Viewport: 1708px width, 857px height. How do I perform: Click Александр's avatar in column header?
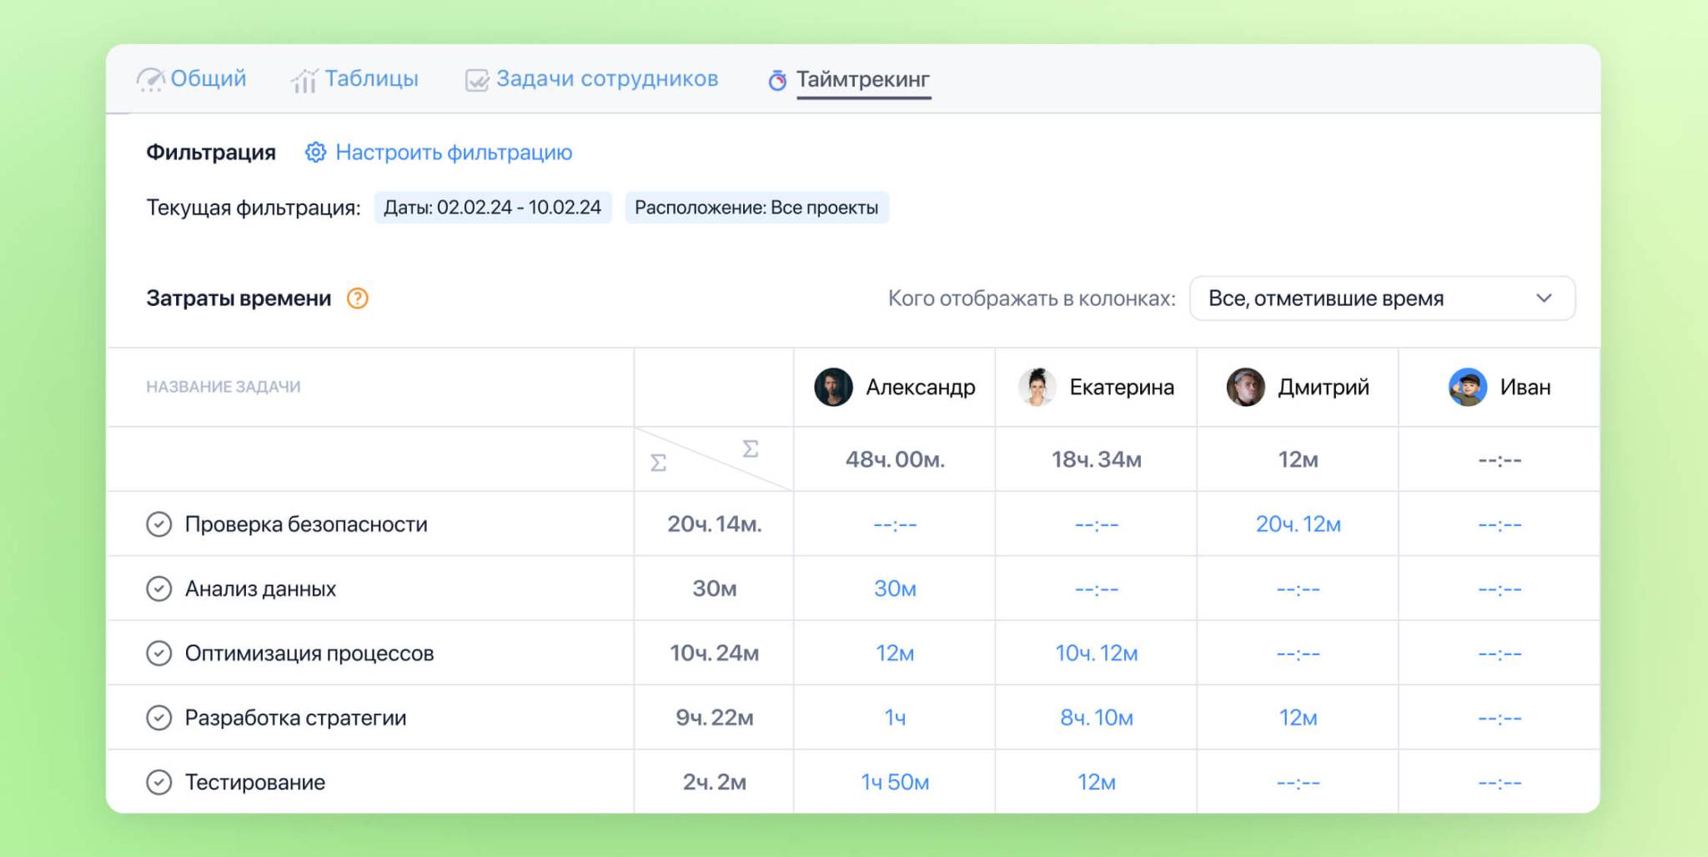click(x=833, y=388)
